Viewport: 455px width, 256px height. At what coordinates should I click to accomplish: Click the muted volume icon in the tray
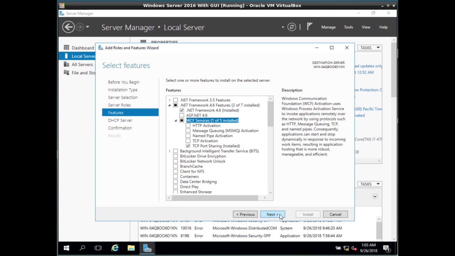pos(354,248)
